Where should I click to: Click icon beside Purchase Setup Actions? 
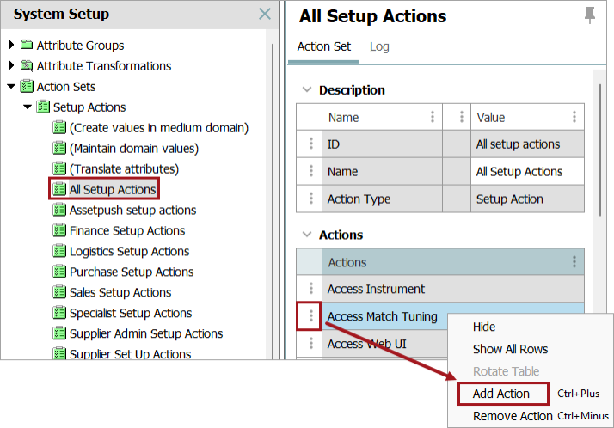click(x=59, y=272)
